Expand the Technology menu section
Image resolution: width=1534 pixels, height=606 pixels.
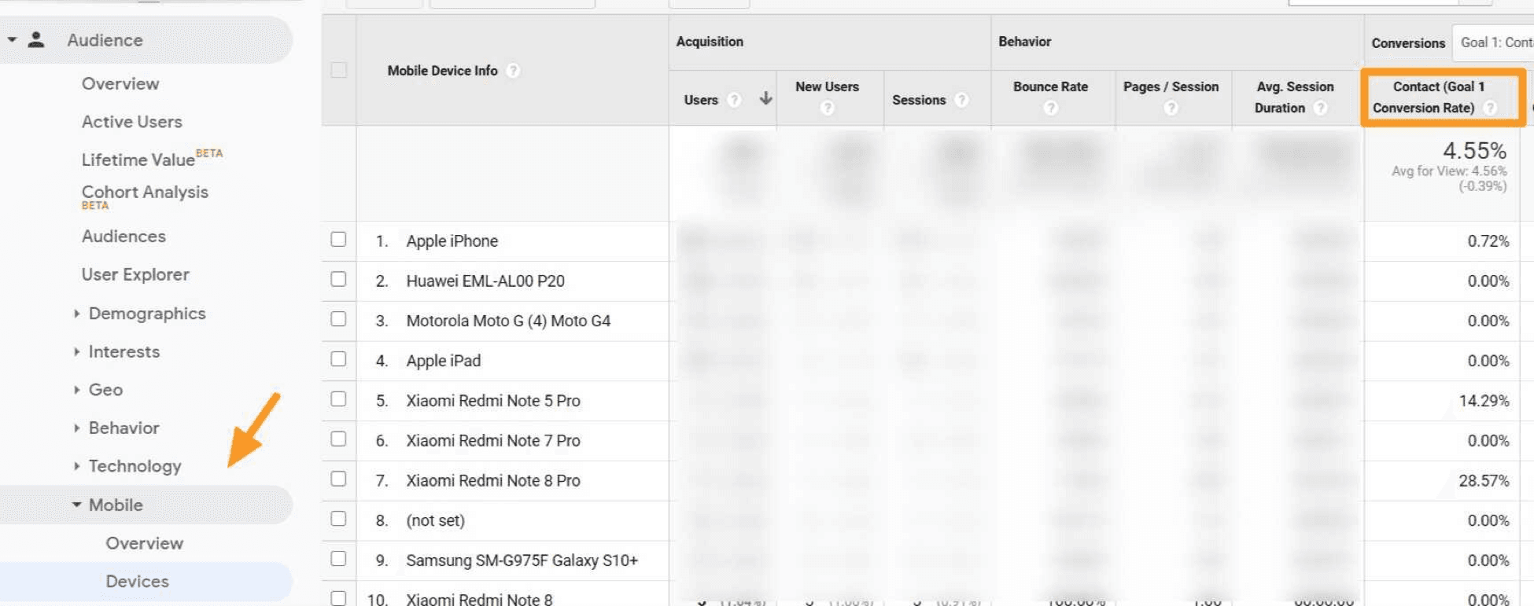pos(76,466)
